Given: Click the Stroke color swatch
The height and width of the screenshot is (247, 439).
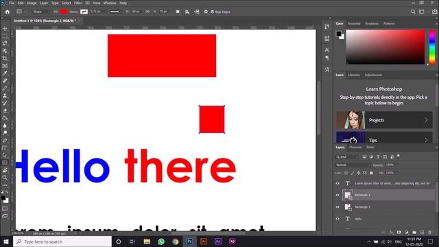Looking at the screenshot, I should pyautogui.click(x=84, y=12).
